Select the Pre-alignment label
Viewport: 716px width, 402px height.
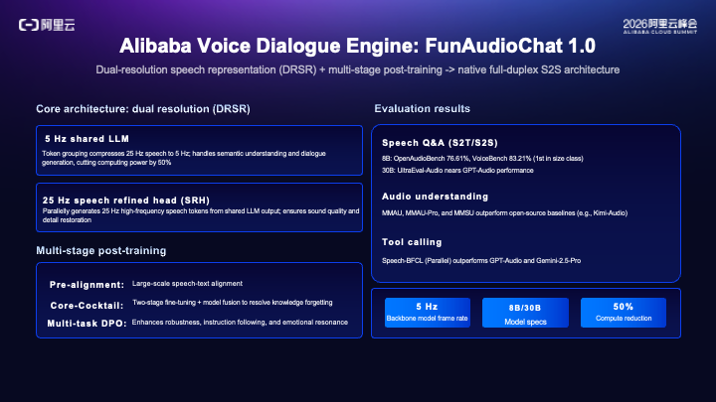pyautogui.click(x=87, y=285)
